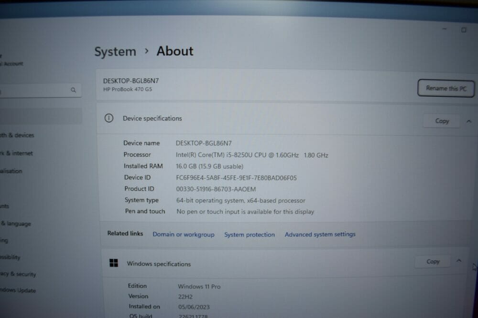Select the processor value Intel Core i5-8250U
Viewport: 478px width, 318px height.
pyautogui.click(x=252, y=155)
